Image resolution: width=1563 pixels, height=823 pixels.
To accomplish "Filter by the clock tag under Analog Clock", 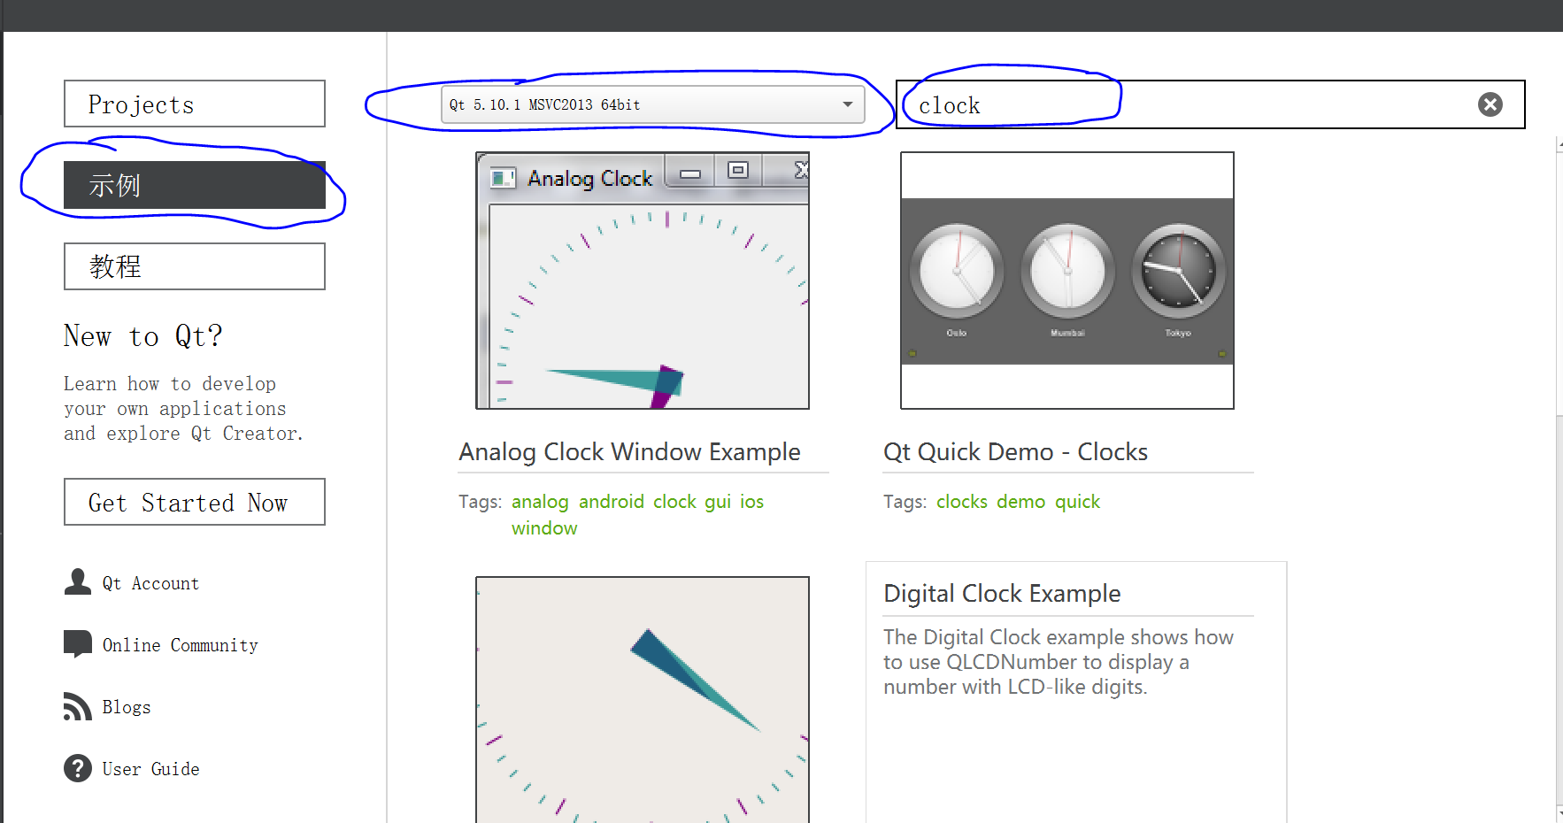I will click(674, 502).
